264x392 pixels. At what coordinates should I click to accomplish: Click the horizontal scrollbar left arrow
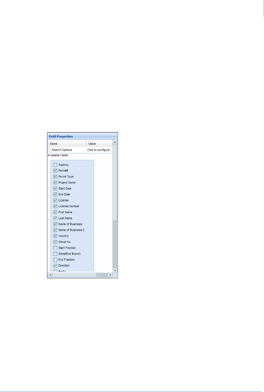click(x=50, y=275)
